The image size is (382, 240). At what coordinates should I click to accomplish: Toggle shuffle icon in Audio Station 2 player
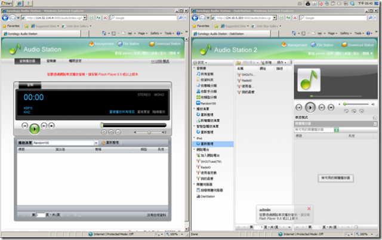pyautogui.click(x=362, y=111)
